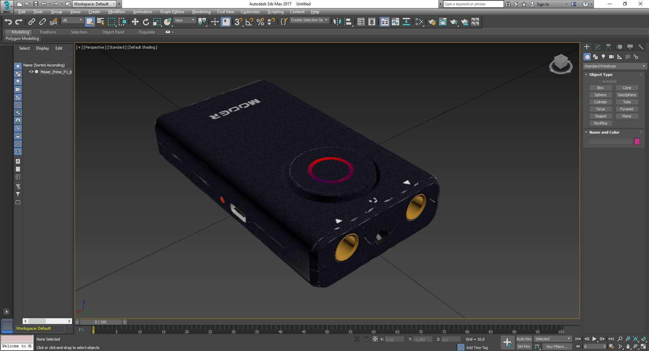Open the Selection filter All dropdown
The width and height of the screenshot is (649, 351).
click(x=72, y=20)
